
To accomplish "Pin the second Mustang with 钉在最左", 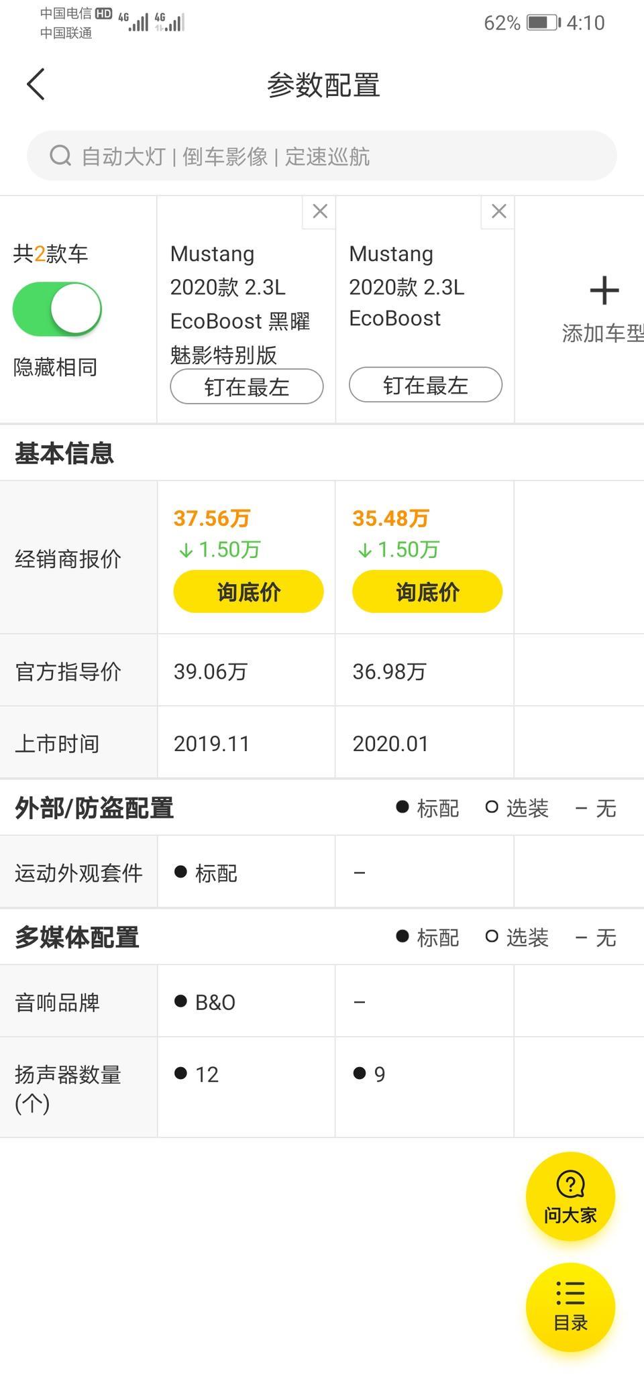I will [425, 385].
